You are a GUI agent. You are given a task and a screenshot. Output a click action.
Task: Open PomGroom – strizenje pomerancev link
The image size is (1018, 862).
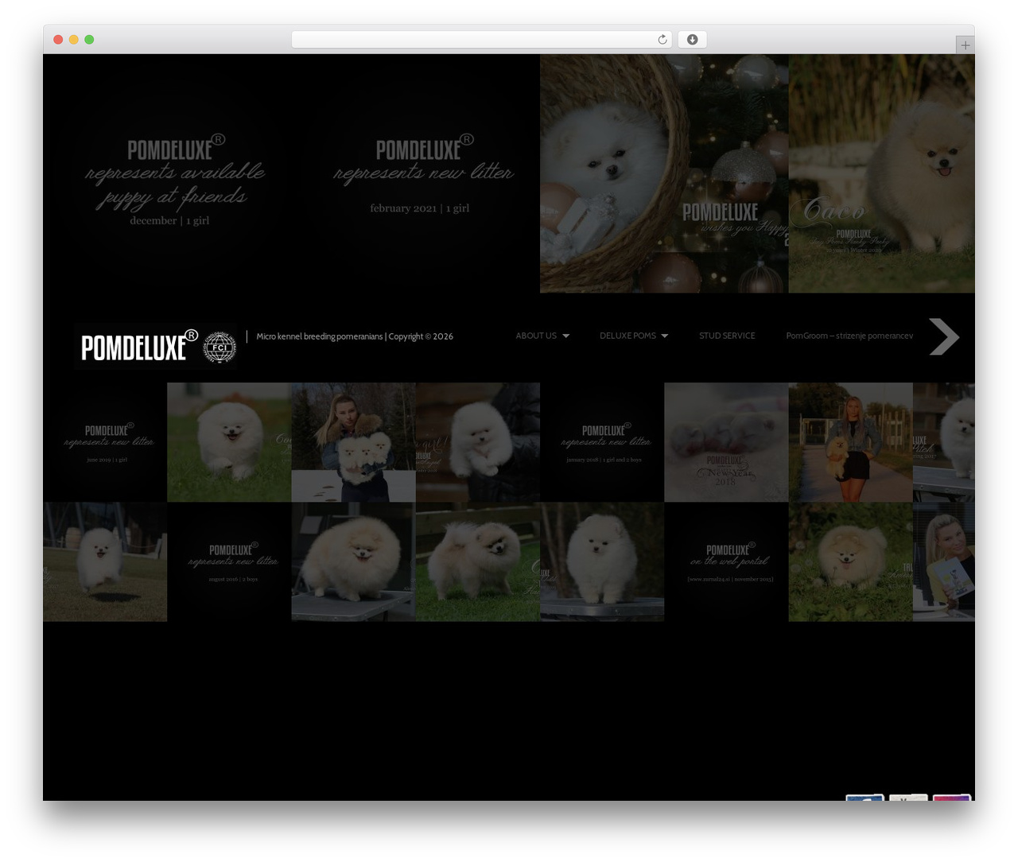click(x=849, y=336)
